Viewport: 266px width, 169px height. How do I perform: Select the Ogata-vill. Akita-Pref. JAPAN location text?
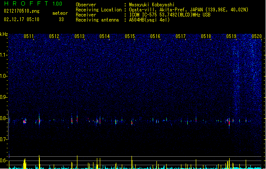click(x=189, y=10)
